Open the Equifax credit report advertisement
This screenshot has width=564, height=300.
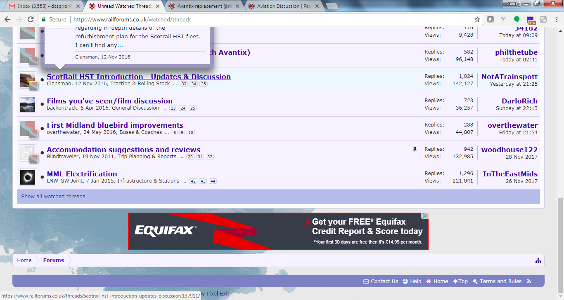[278, 231]
